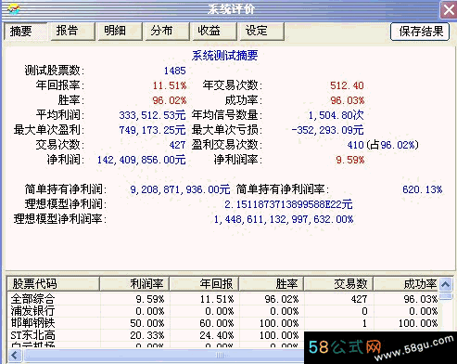The height and width of the screenshot is (364, 457).
Task: Sort table by 交易数 column header
Action: click(338, 284)
